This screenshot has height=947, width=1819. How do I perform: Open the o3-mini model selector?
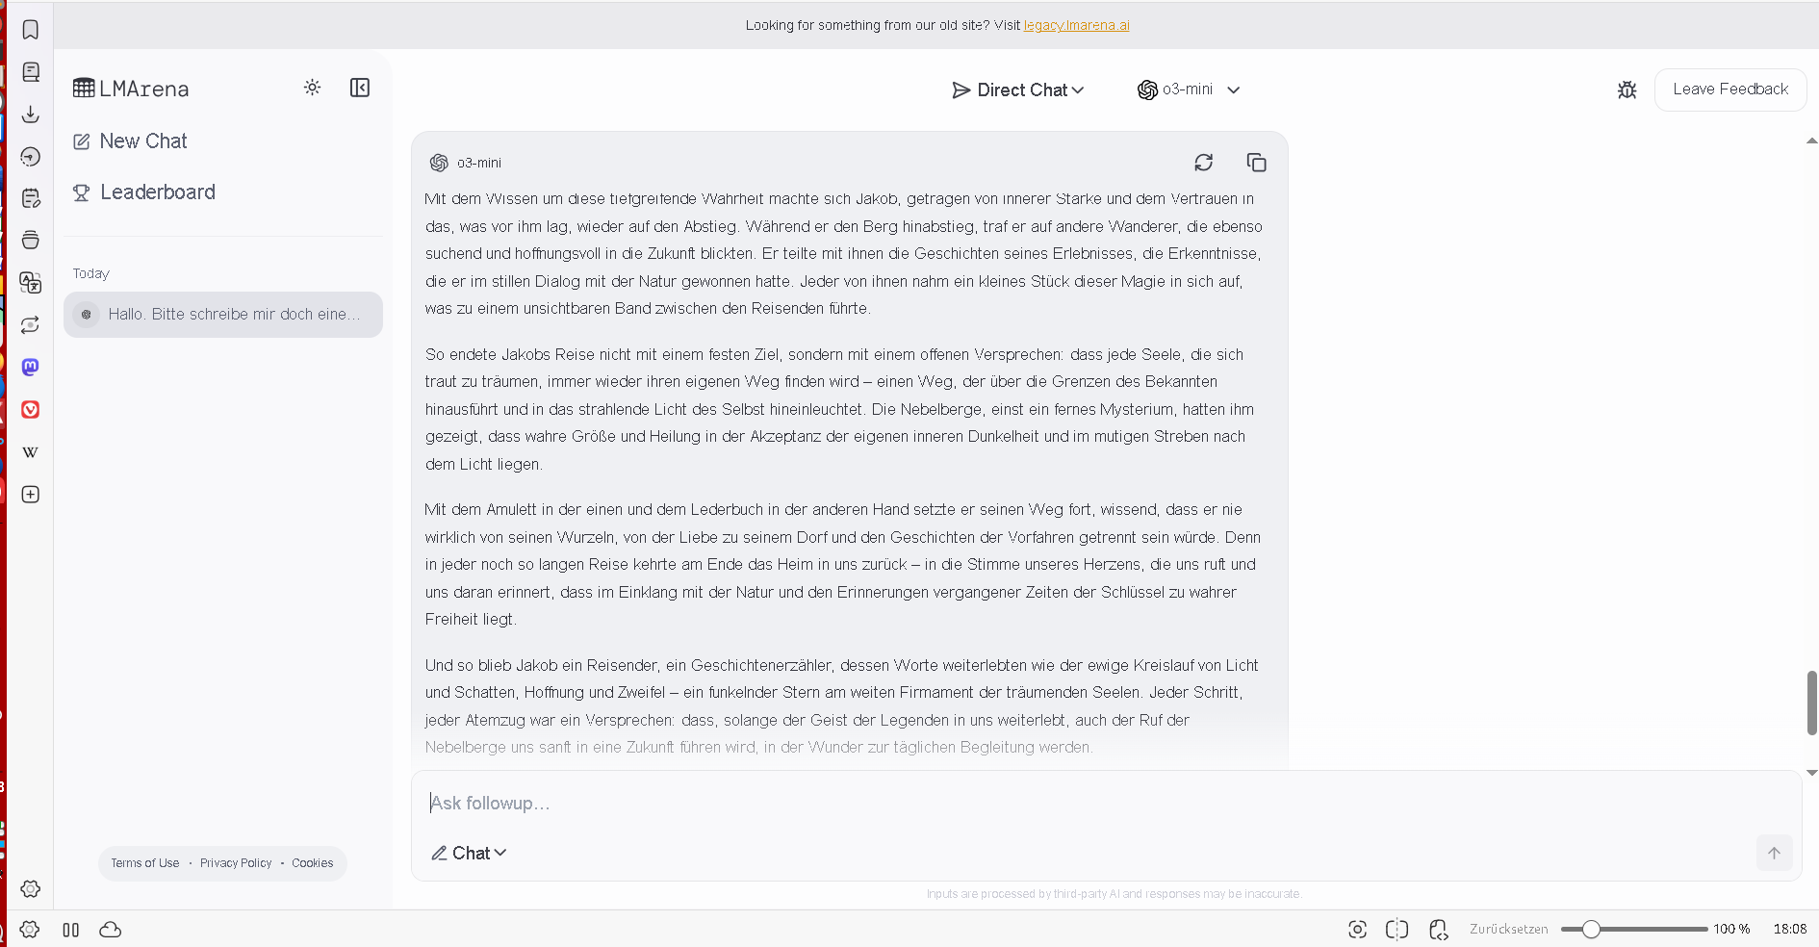(x=1189, y=90)
